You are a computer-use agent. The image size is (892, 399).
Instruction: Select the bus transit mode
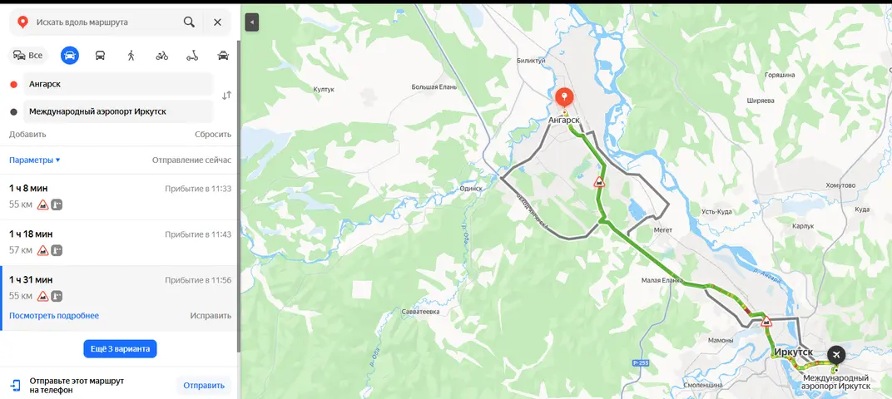(x=100, y=55)
